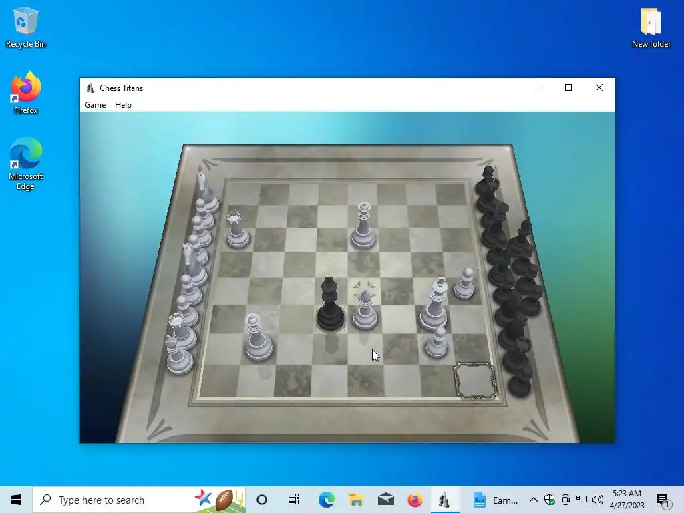Viewport: 684px width, 513px height.
Task: Click the Chess Titans taskbar button
Action: pos(444,500)
